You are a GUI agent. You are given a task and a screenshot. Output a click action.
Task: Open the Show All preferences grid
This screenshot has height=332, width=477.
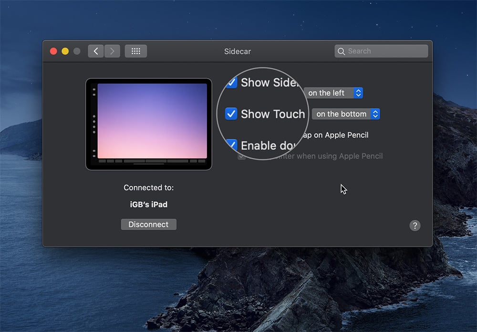135,51
